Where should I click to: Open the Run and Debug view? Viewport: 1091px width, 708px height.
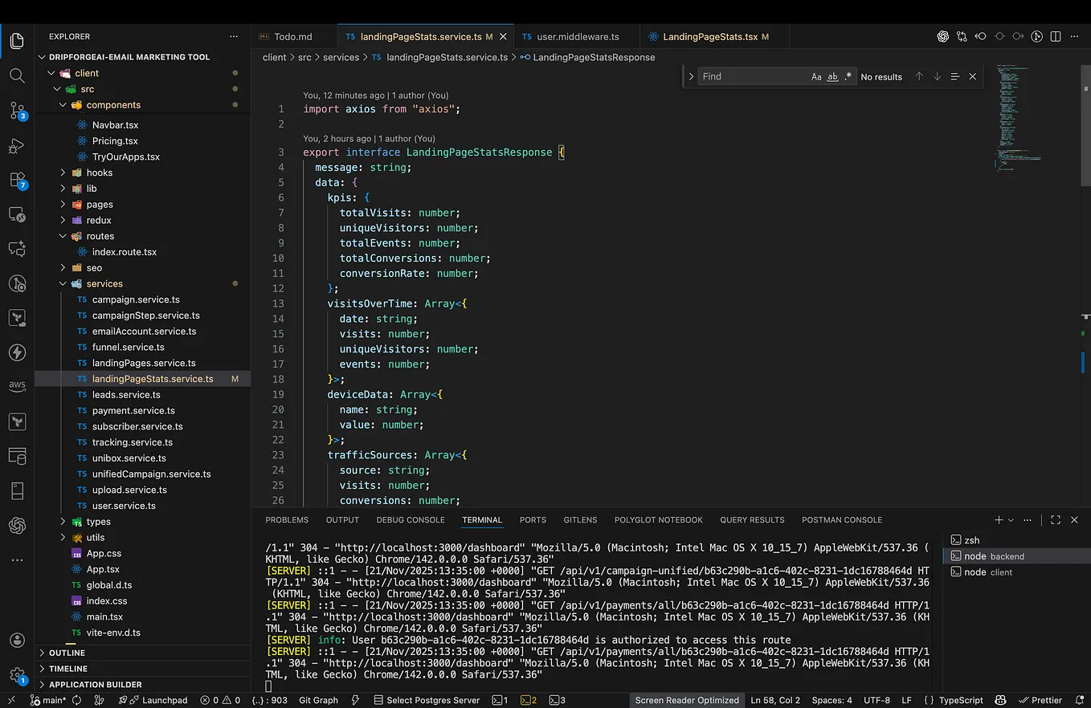point(17,146)
